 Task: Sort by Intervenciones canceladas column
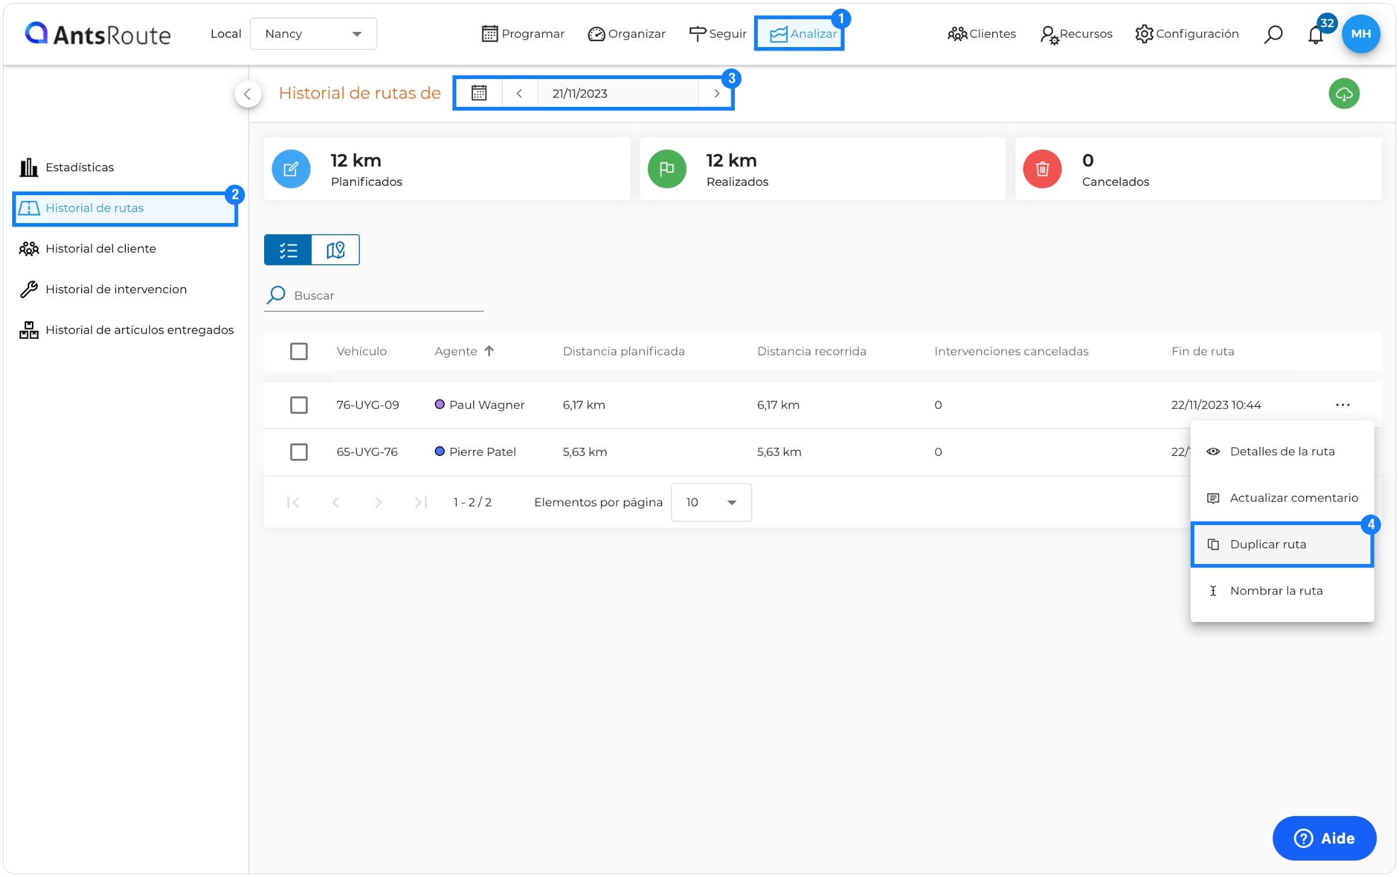coord(1011,351)
